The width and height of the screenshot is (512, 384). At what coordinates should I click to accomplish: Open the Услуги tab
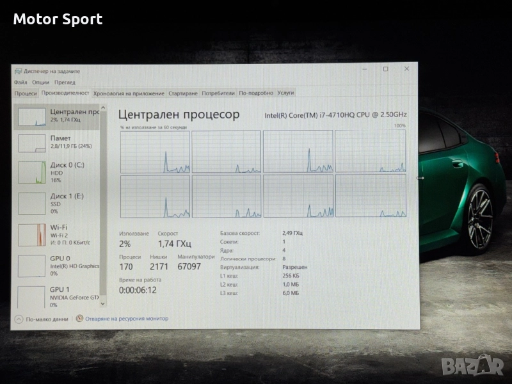pyautogui.click(x=285, y=93)
